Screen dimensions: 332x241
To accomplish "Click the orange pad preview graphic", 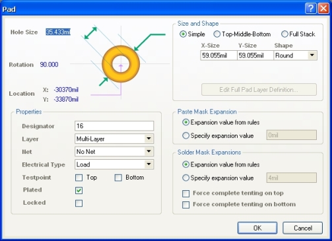I will tap(121, 64).
